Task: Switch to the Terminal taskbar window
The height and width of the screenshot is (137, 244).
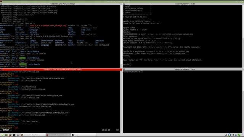Action: pyautogui.click(x=84, y=135)
